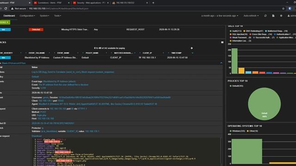Sort by MATCHED.VARIABLE column header
This screenshot has width=296, height=166.
point(123,53)
